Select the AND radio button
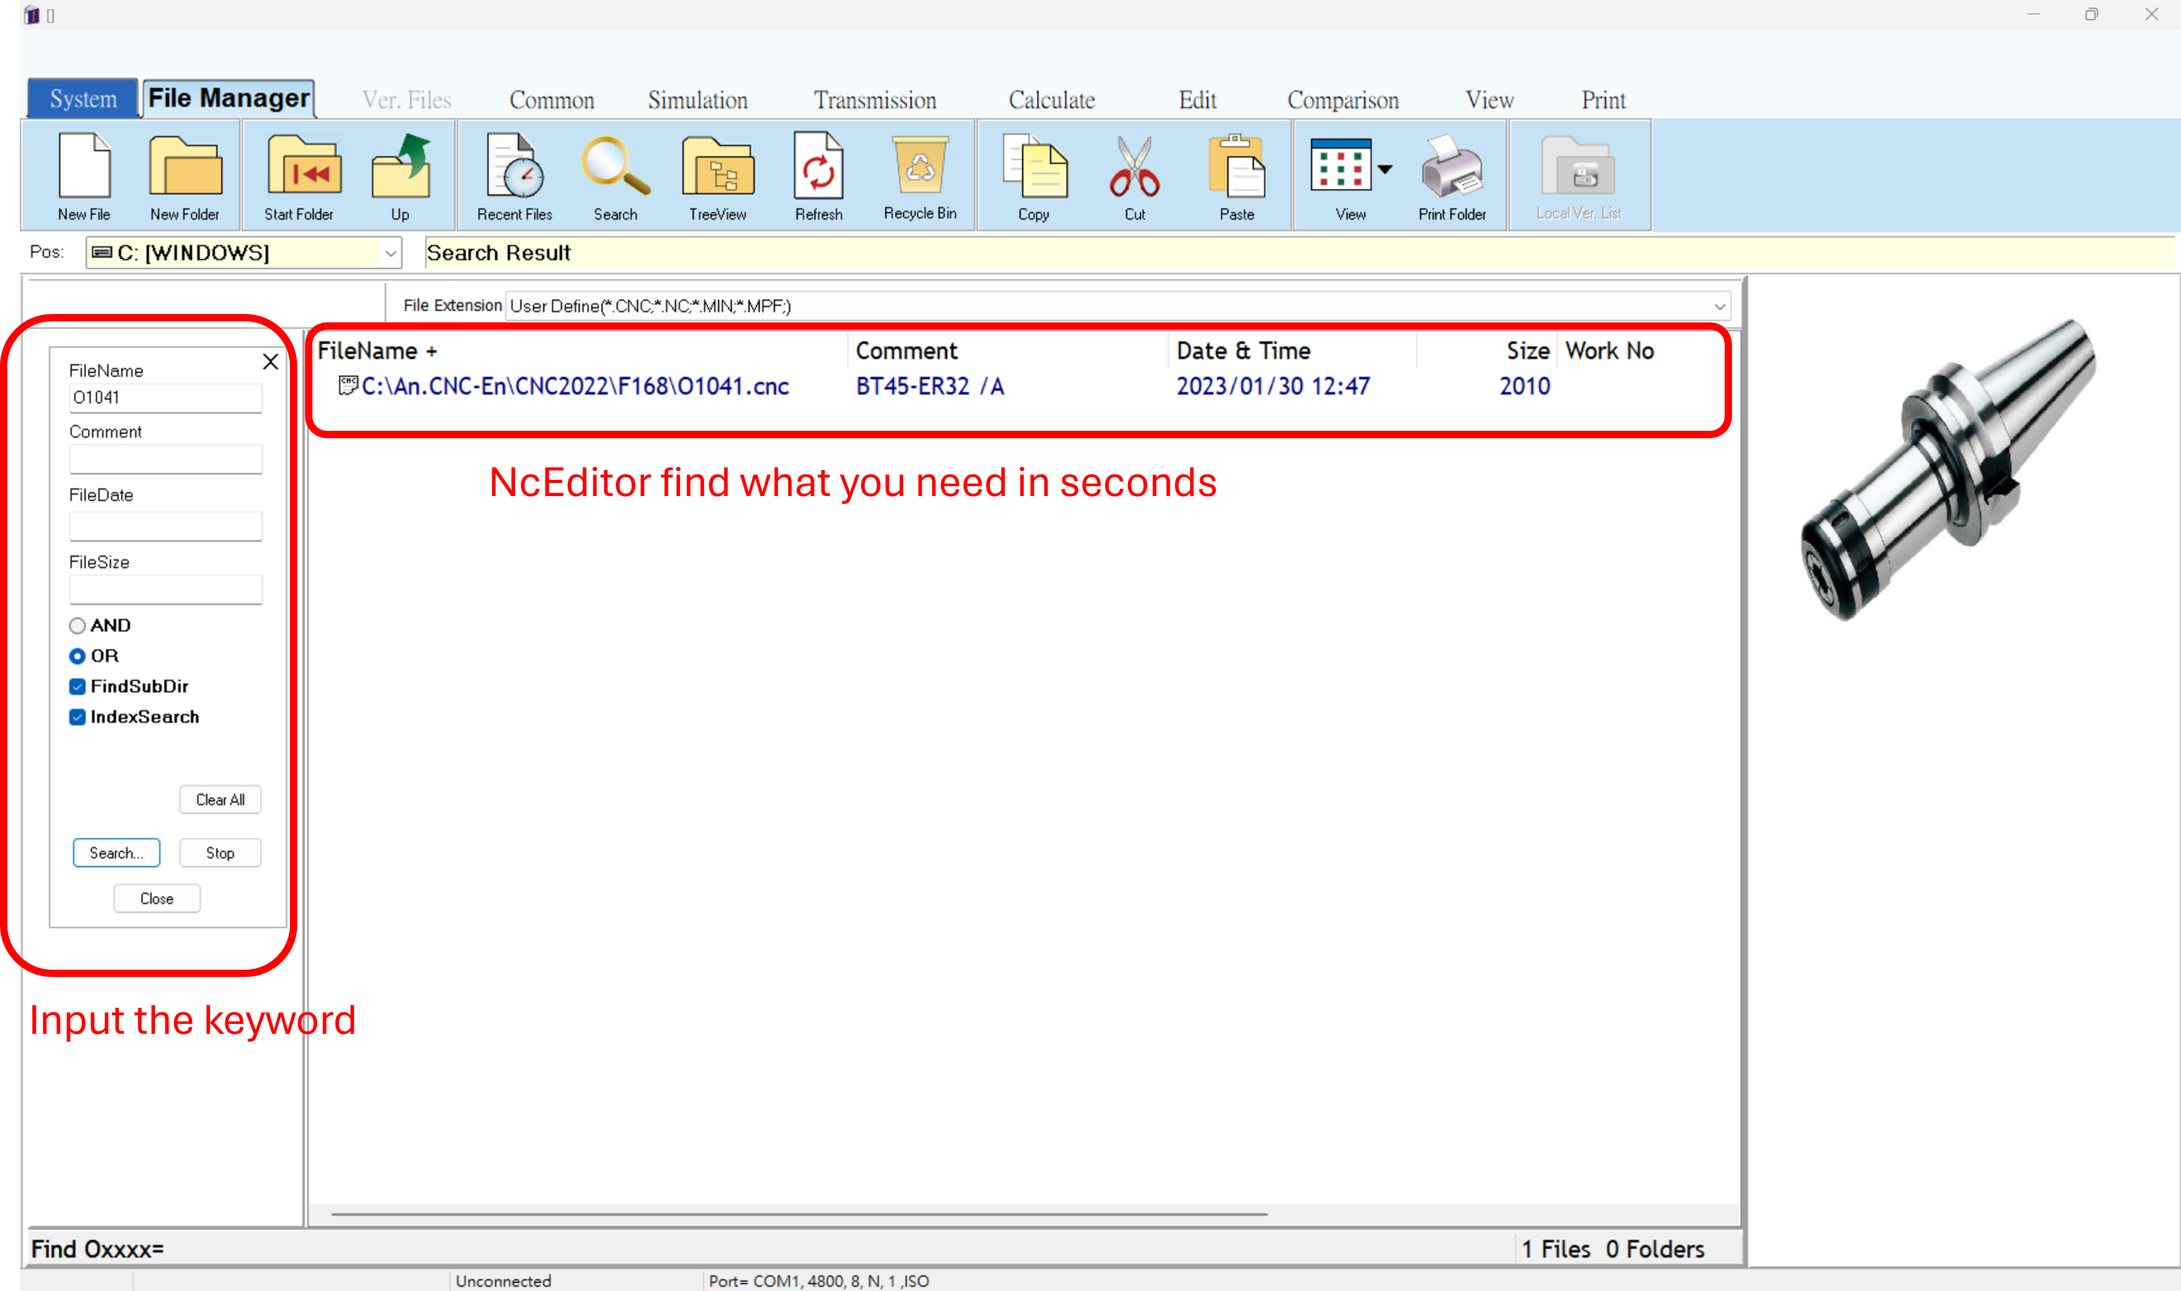 pyautogui.click(x=77, y=625)
